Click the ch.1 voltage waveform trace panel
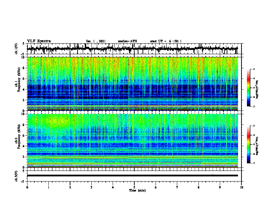The image size is (272, 210). (x=134, y=49)
